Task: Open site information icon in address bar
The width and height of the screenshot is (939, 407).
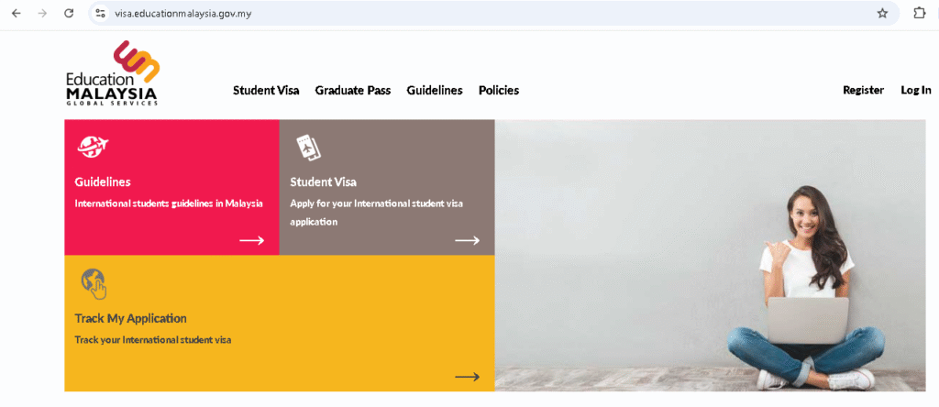Action: 101,13
